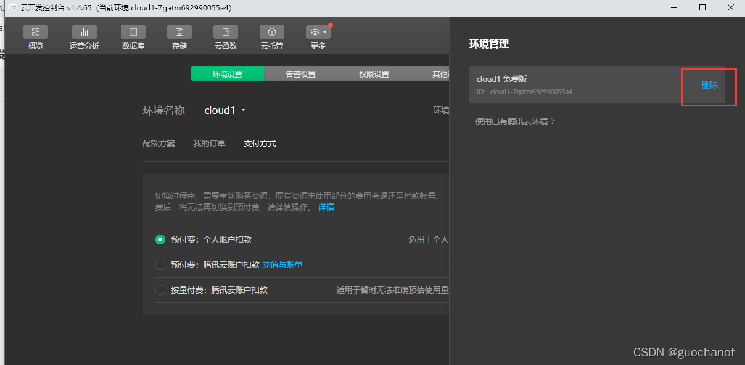Viewport: 745px width, 365px height.
Task: Click the 环境管理 panel heading
Action: click(489, 44)
